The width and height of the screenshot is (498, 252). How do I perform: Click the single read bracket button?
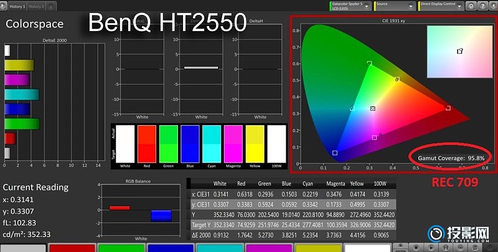pyautogui.click(x=446, y=247)
